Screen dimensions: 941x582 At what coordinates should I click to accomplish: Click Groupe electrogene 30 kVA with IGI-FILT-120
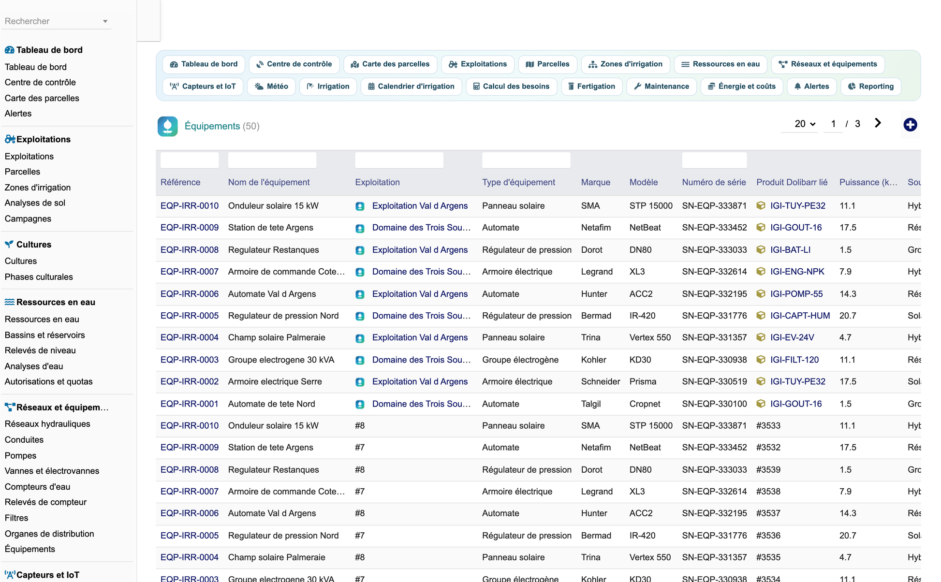tap(281, 360)
